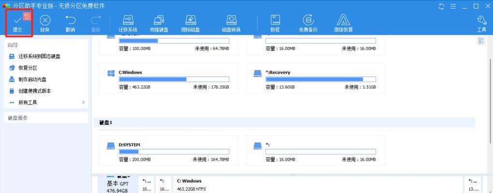Open the 教程 tutorial
This screenshot has height=193, width=493.
(275, 24)
